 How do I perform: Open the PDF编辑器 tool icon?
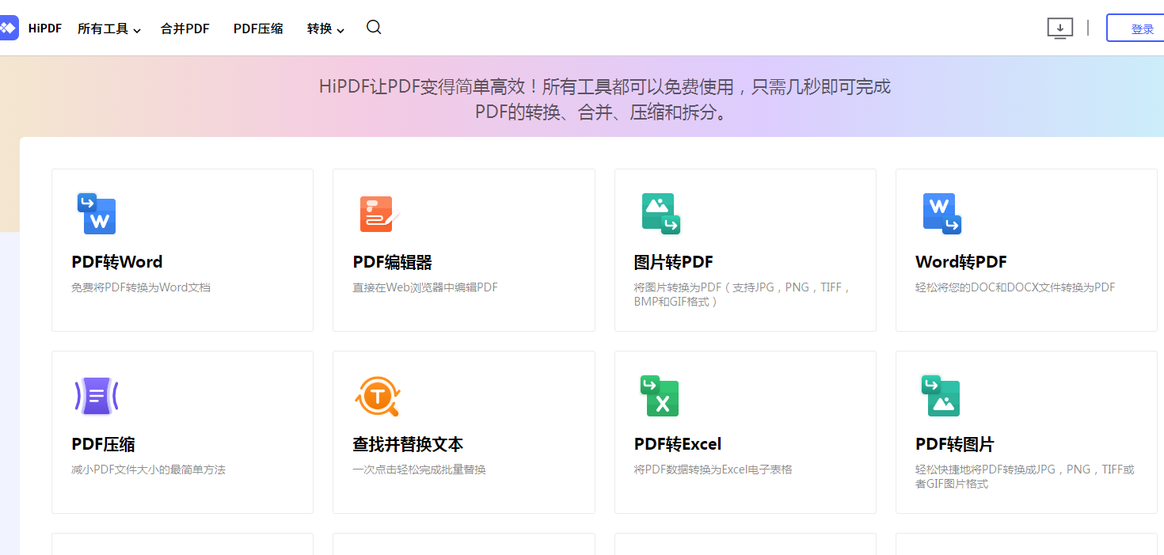point(378,213)
